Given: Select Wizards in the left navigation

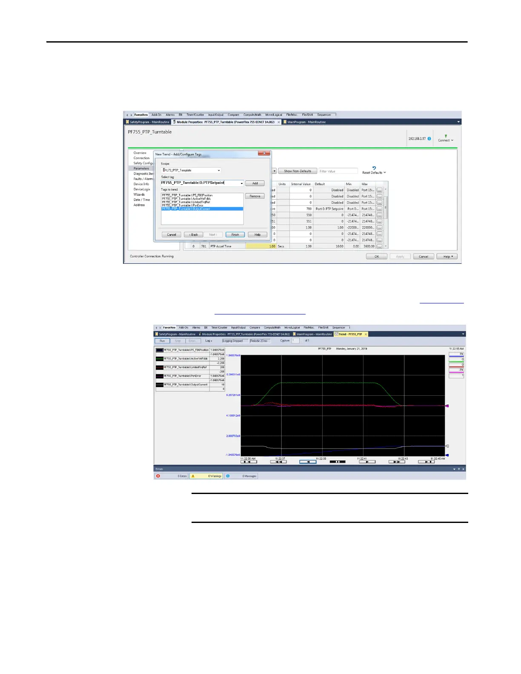Looking at the screenshot, I should 139,194.
